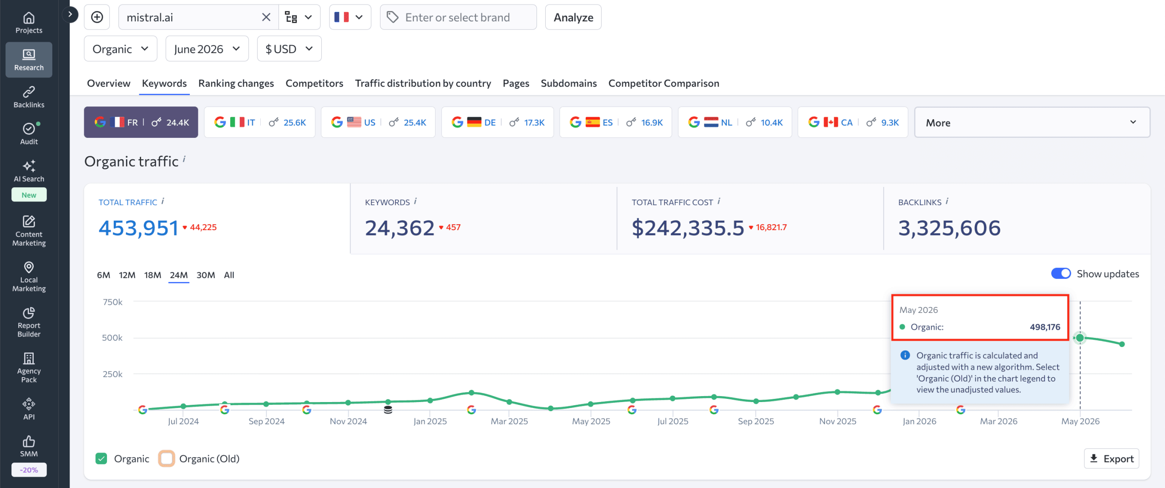Select the Google DE 17.3K database
This screenshot has height=488, width=1165.
[498, 122]
